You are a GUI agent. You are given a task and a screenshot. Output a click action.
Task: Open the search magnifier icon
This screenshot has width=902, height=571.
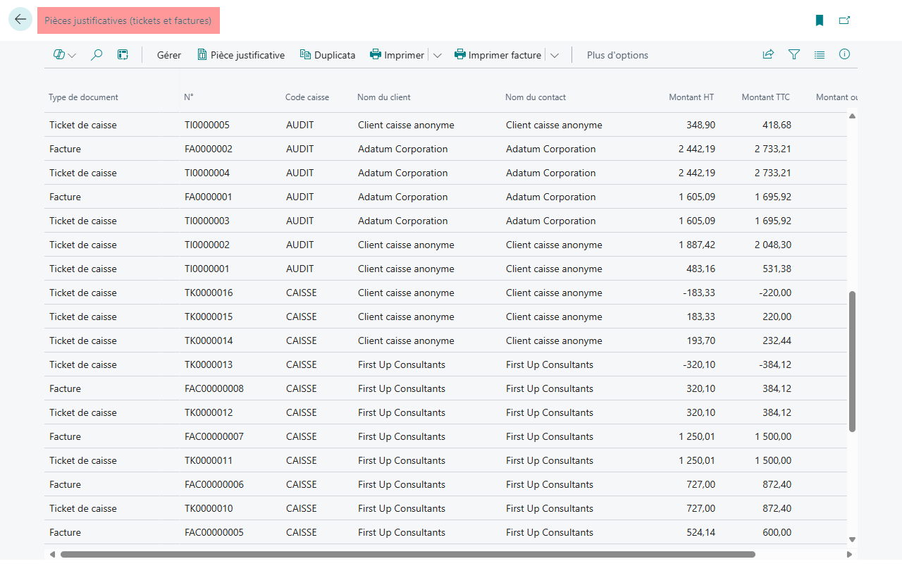coord(97,55)
